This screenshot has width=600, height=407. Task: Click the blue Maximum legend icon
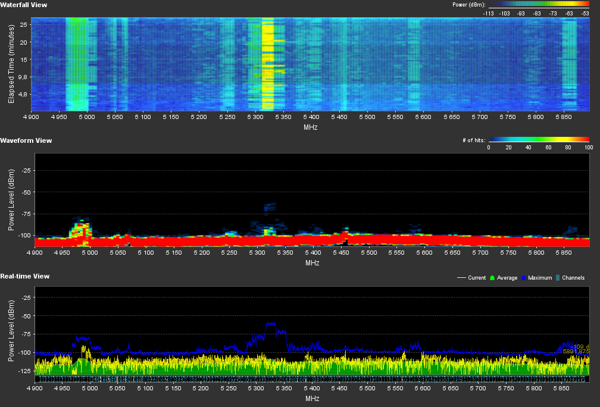point(524,278)
